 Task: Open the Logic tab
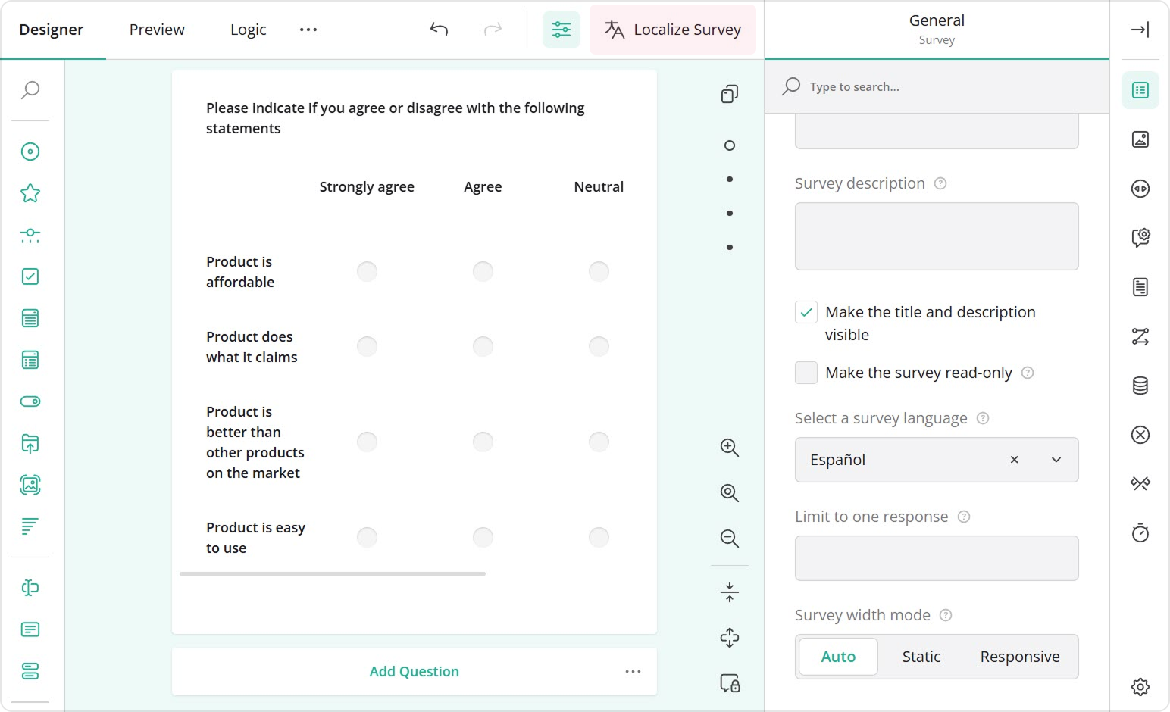click(248, 30)
